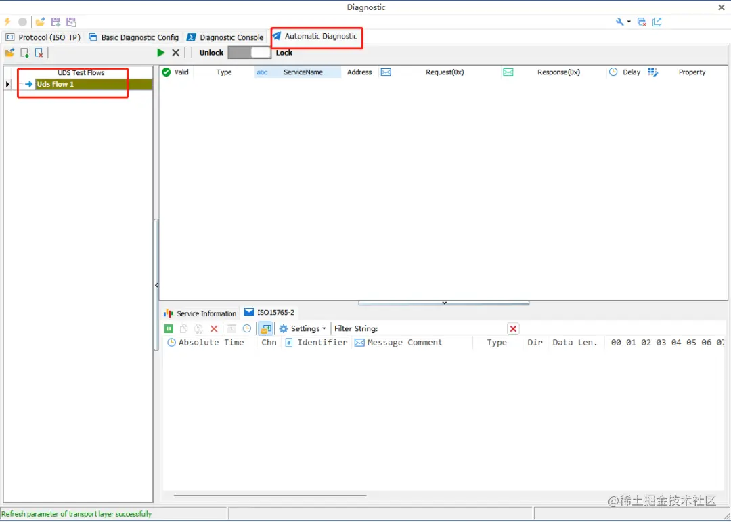Switch to Protocol (ISO TP) tab
Image resolution: width=731 pixels, height=522 pixels.
click(x=43, y=37)
